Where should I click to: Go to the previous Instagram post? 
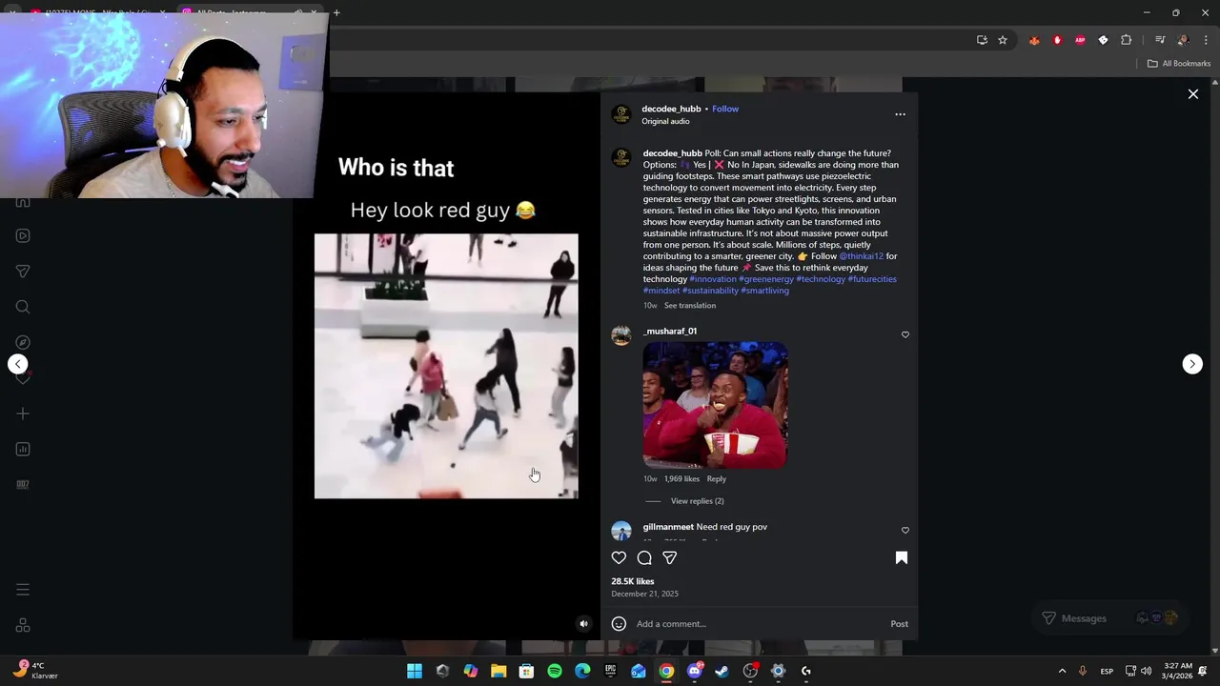click(x=18, y=364)
